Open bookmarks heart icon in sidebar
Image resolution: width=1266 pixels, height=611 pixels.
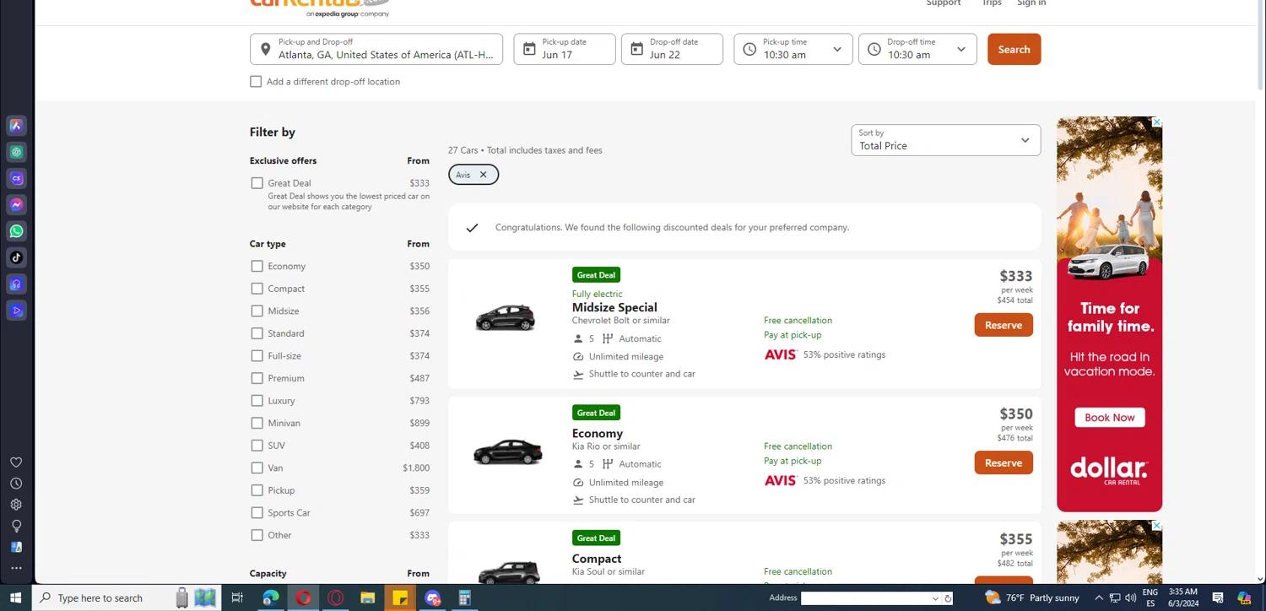point(16,462)
